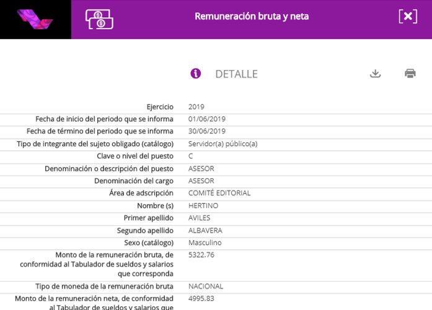Click the Sexo value Masculino
432x310 pixels.
coord(205,243)
